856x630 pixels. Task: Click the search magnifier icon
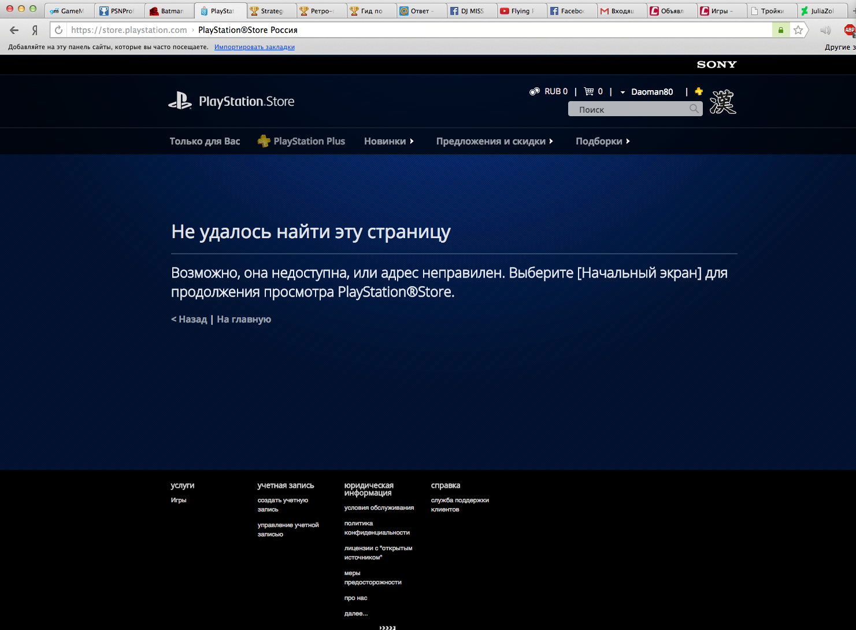[694, 109]
